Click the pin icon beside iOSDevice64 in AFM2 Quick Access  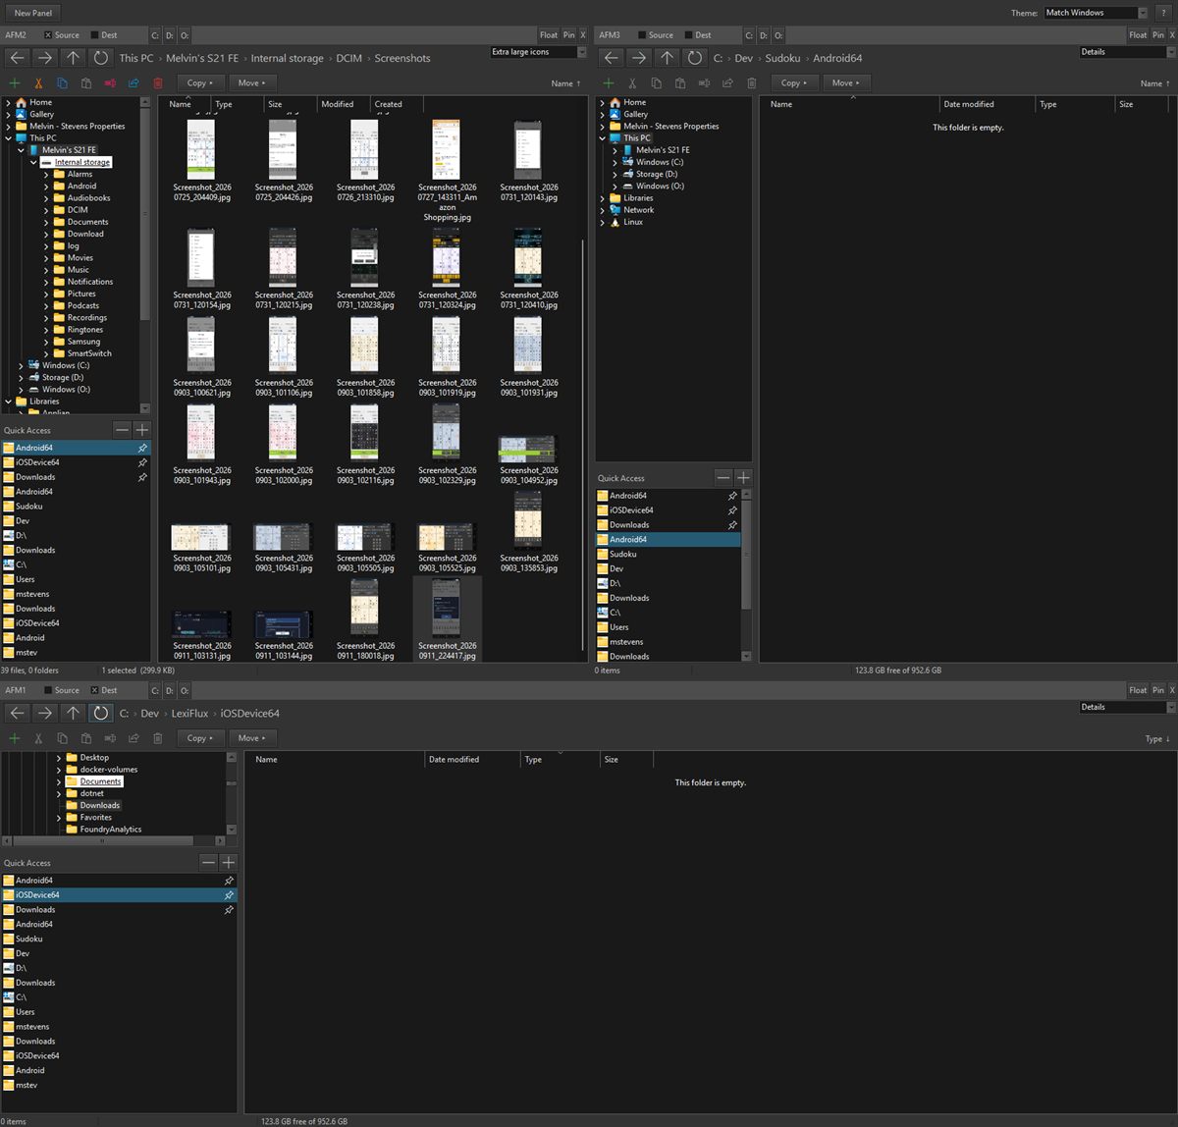tap(142, 462)
